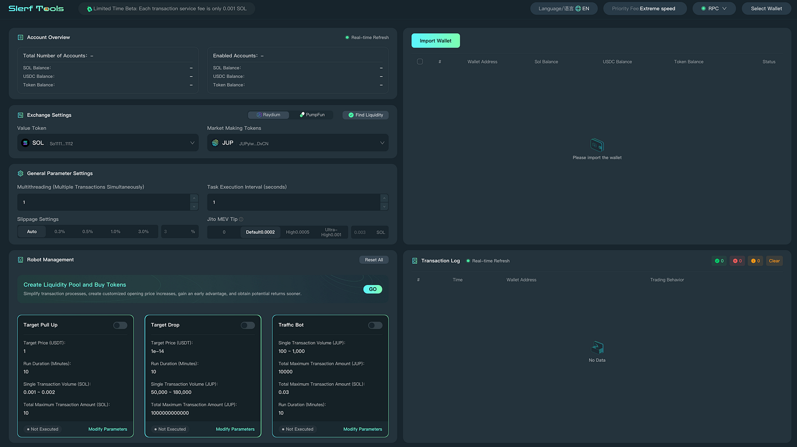
Task: Click the Exchange Settings panel icon
Action: 20,115
